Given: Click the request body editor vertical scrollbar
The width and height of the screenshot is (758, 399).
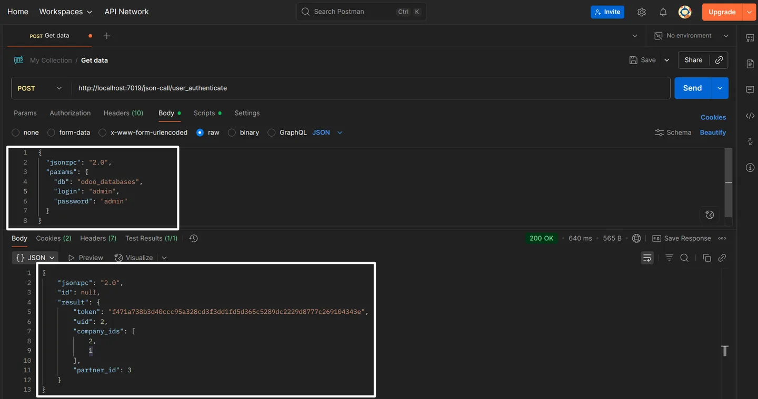Looking at the screenshot, I should click(729, 182).
